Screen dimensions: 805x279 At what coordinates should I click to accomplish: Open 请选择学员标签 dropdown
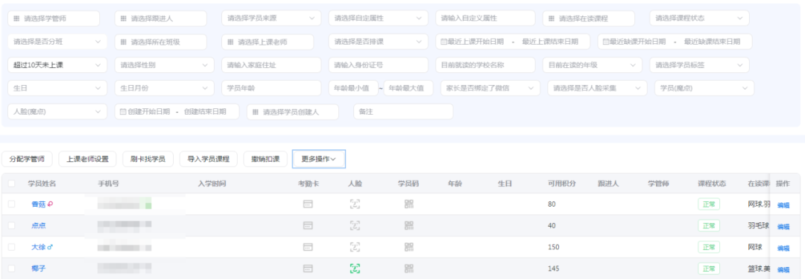pos(699,65)
